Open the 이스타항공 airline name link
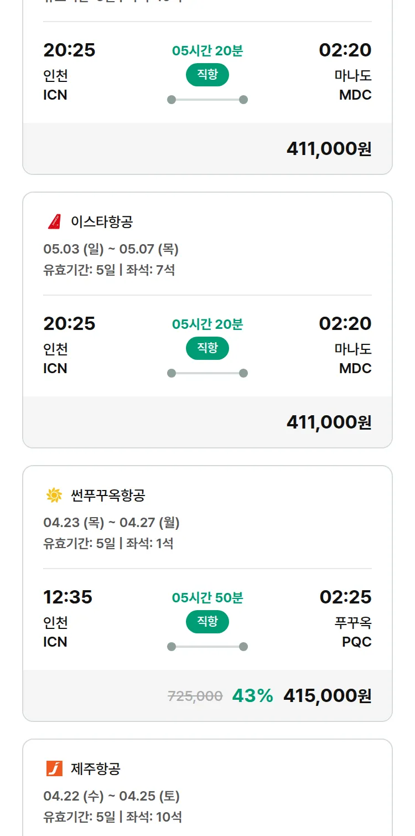 pos(102,222)
